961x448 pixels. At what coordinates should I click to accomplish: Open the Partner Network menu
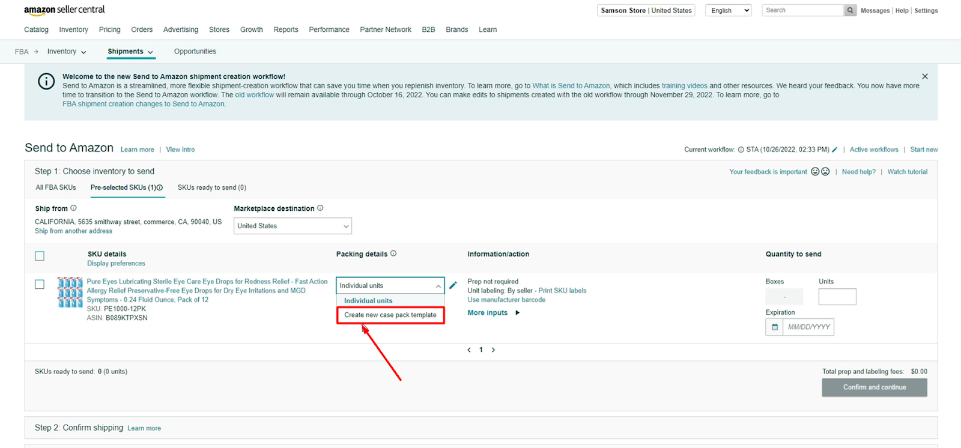[386, 29]
